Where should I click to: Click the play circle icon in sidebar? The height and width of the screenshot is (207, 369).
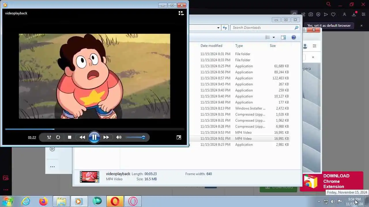tap(52, 149)
